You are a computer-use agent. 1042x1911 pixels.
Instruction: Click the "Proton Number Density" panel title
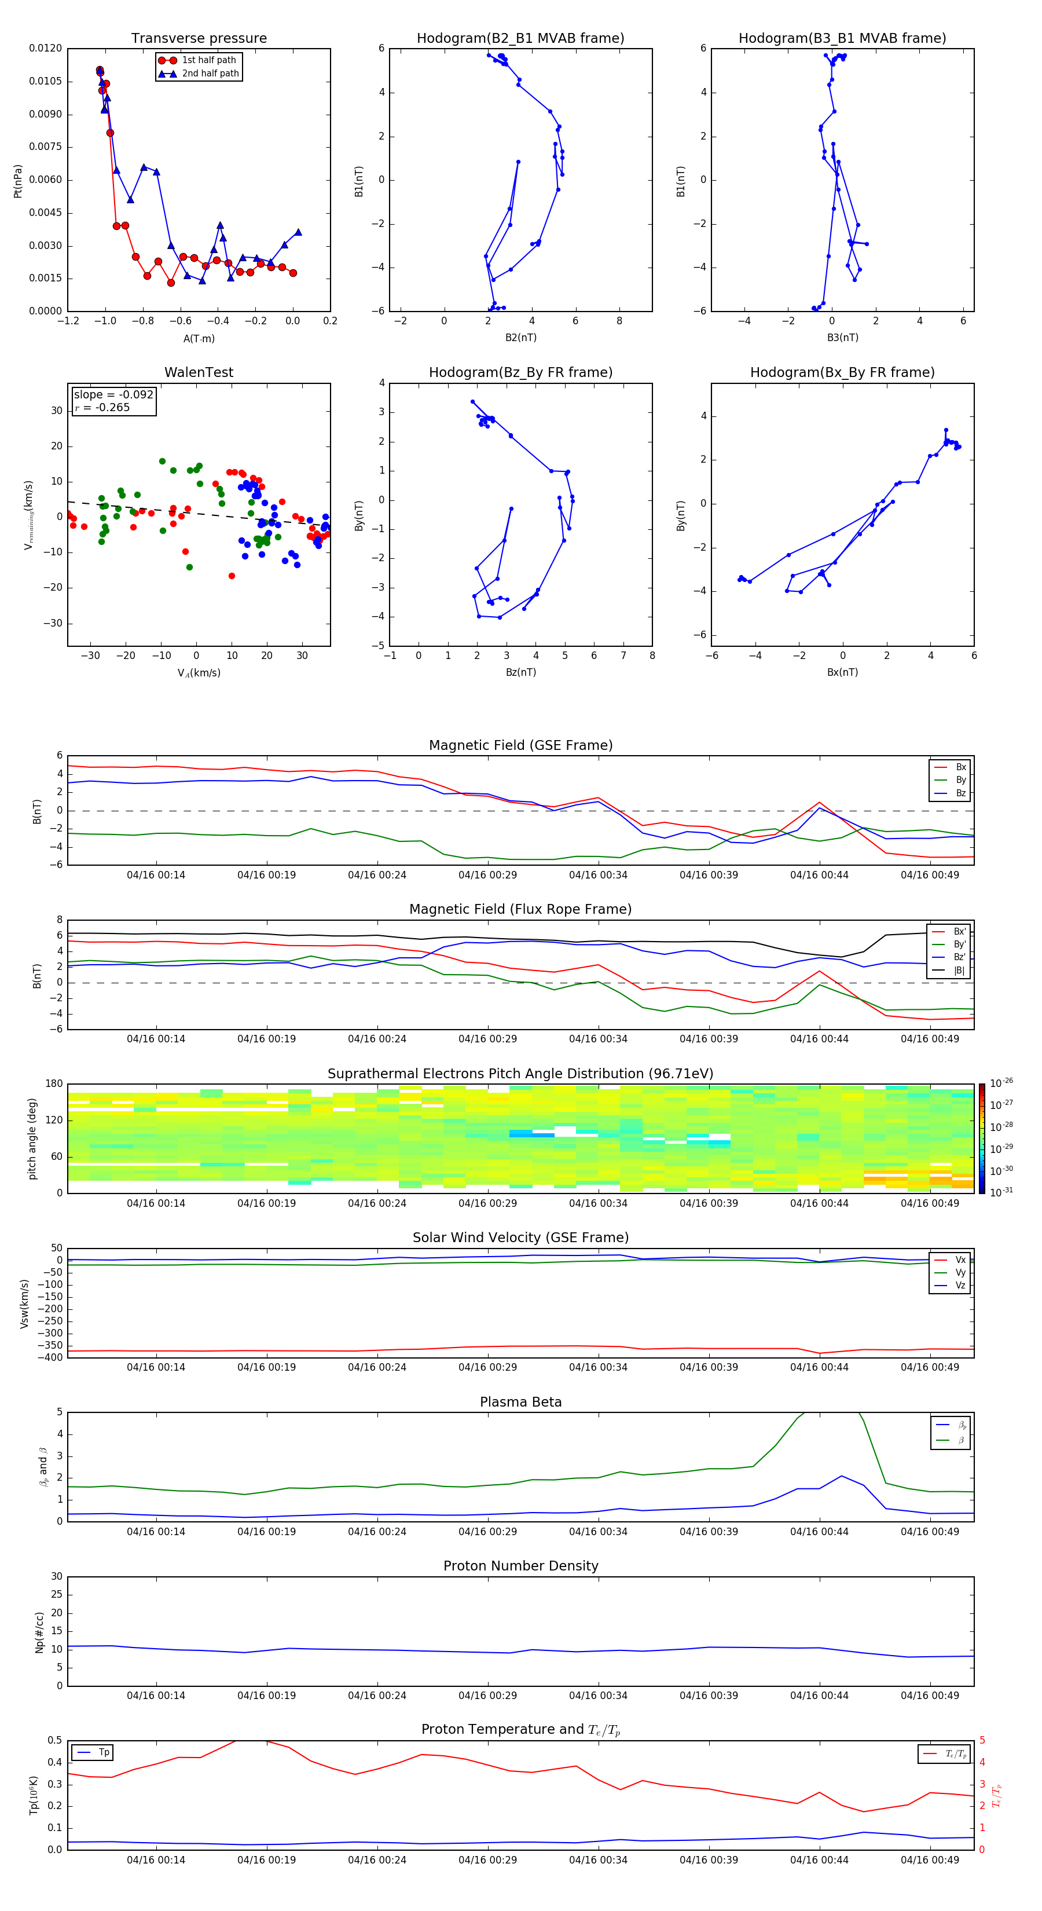tap(520, 1566)
